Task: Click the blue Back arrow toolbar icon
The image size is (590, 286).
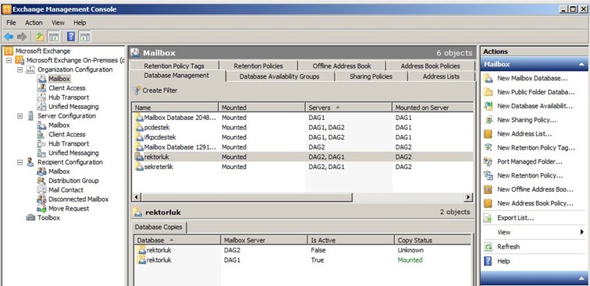Action: coord(9,37)
